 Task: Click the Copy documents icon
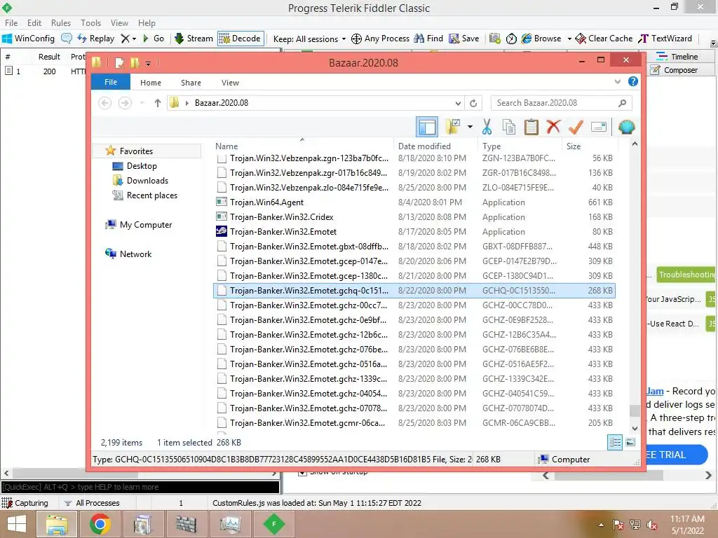click(509, 127)
